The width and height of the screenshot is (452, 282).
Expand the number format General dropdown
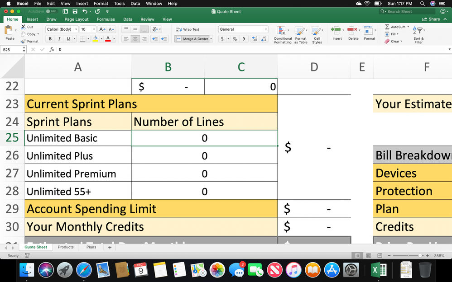coord(266,29)
